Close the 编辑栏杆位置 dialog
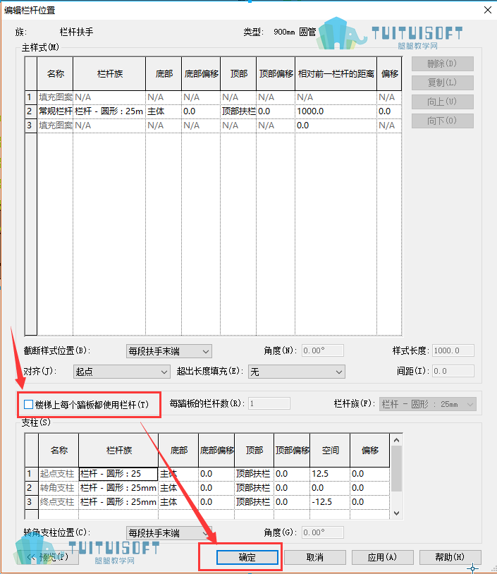This screenshot has height=574, width=497. point(488,10)
